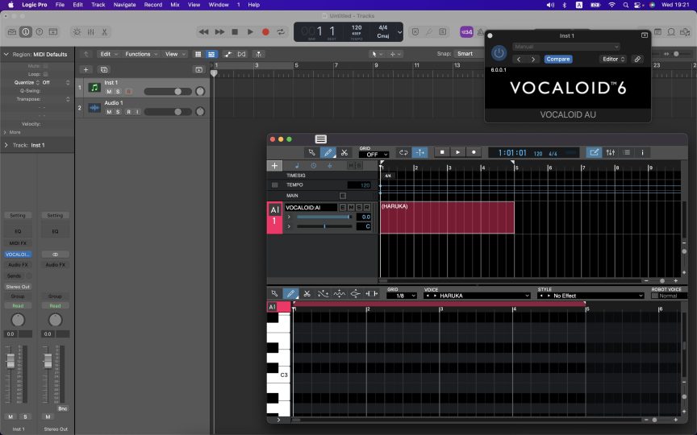Screen dimensions: 697x435
Task: Click the Bnc bounce button on Stereo Out strip
Action: click(x=63, y=408)
